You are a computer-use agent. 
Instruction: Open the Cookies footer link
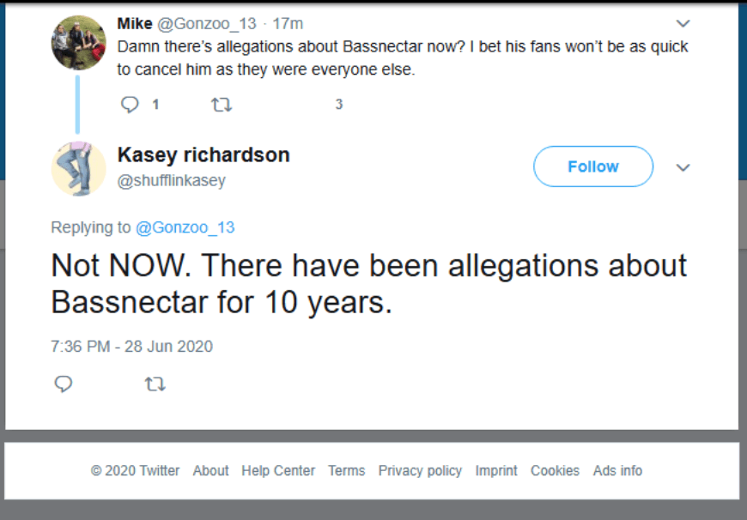555,470
